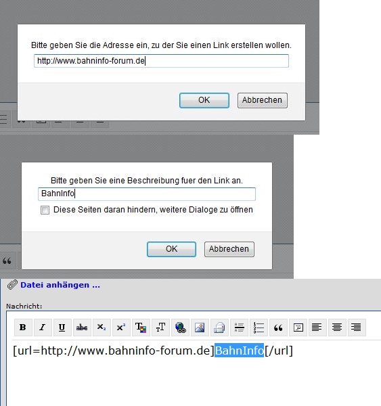Viewport: 381px width, 406px height.
Task: Click the Bold formatting icon
Action: [23, 328]
